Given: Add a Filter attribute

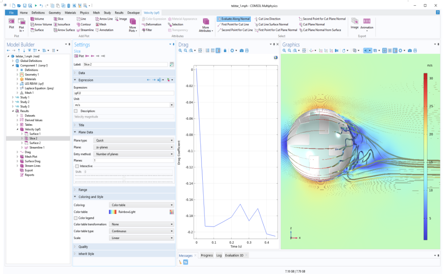Looking at the screenshot, I should [x=147, y=30].
